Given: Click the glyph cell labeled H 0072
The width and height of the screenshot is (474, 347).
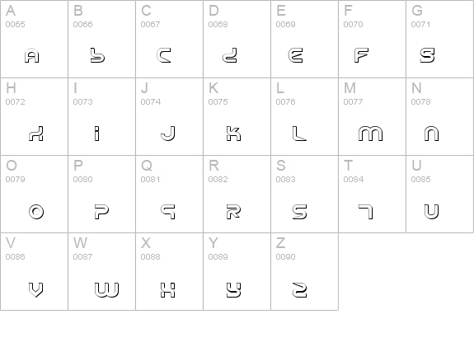Looking at the screenshot, I should [x=34, y=117].
